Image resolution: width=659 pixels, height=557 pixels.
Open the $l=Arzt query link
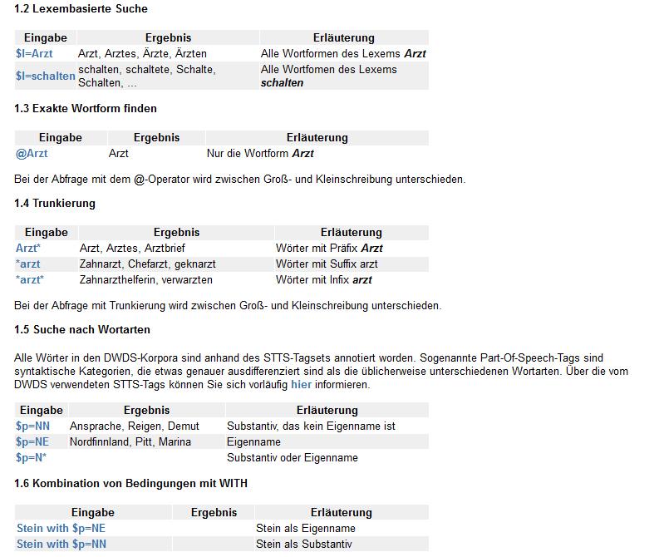[x=34, y=54]
